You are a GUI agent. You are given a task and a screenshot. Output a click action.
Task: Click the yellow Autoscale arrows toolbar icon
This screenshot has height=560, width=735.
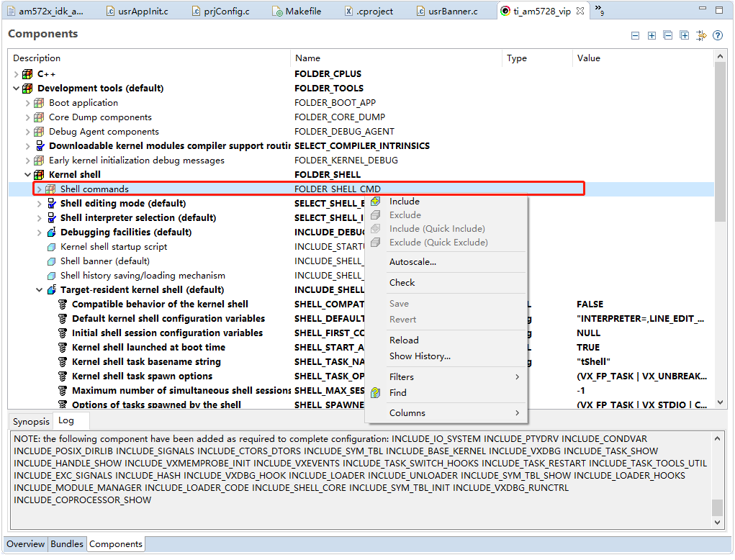tap(702, 35)
